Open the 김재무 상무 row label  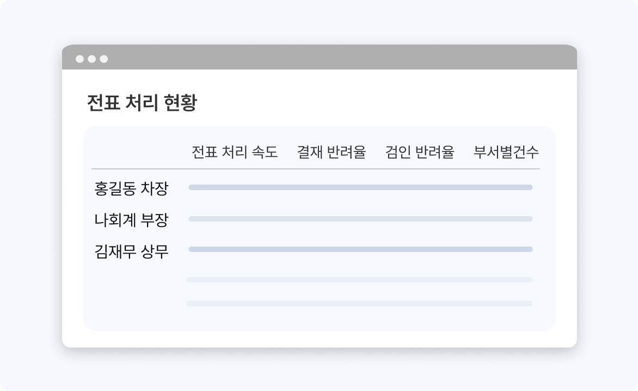131,252
